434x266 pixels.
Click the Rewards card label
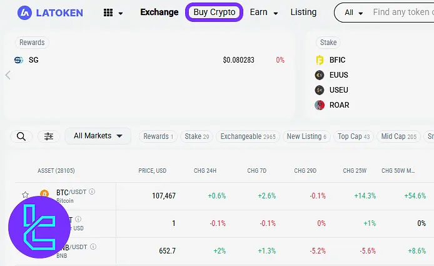click(x=32, y=43)
